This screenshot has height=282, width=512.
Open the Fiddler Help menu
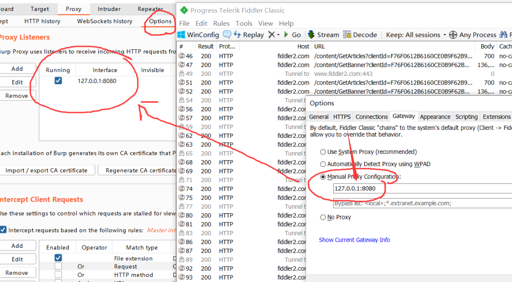(286, 23)
